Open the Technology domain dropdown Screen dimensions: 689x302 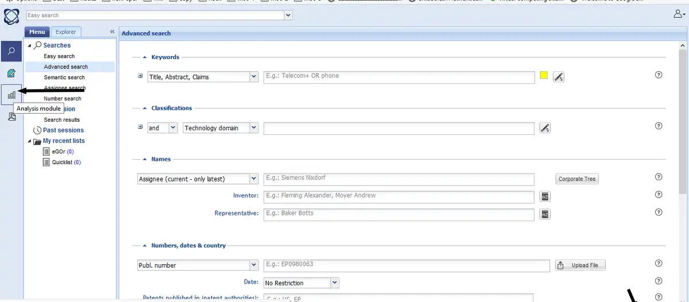[x=254, y=128]
